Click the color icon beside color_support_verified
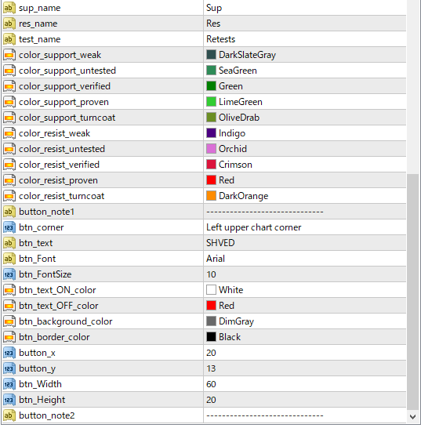This screenshot has height=428, width=421. [9, 86]
